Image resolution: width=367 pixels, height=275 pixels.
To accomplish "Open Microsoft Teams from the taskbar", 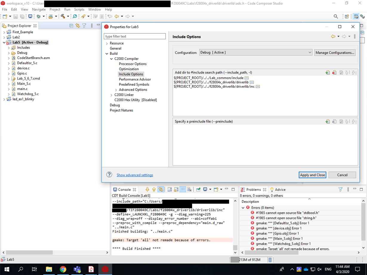I will pyautogui.click(x=77, y=269).
